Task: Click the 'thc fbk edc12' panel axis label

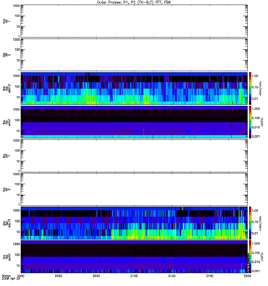Action: tap(6, 223)
